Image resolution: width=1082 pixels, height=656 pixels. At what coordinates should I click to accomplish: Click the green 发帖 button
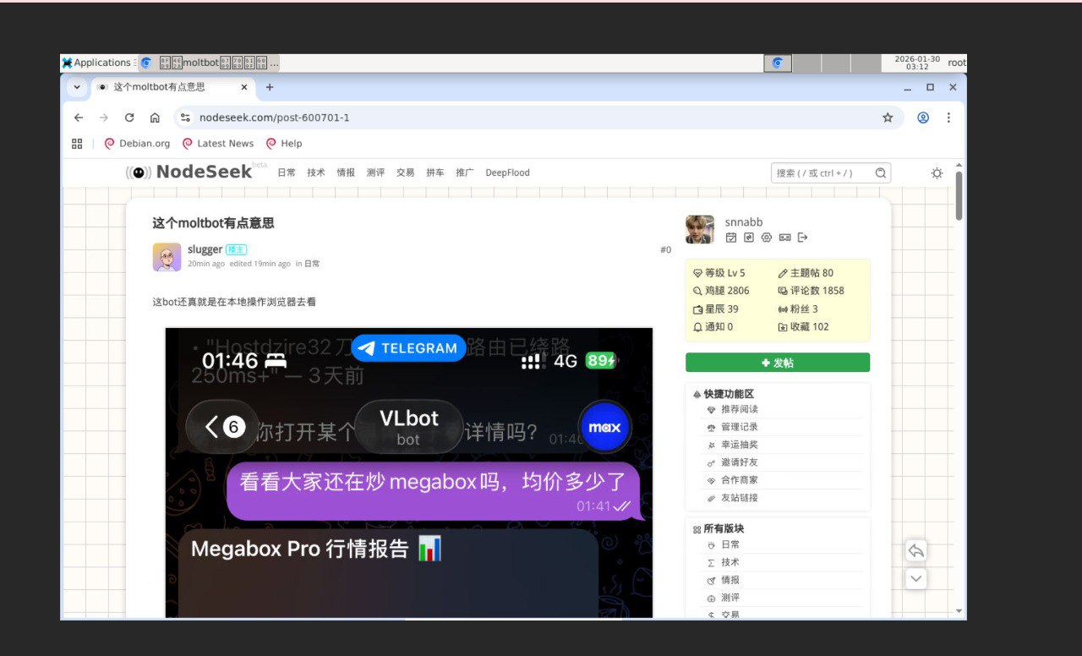(x=777, y=363)
